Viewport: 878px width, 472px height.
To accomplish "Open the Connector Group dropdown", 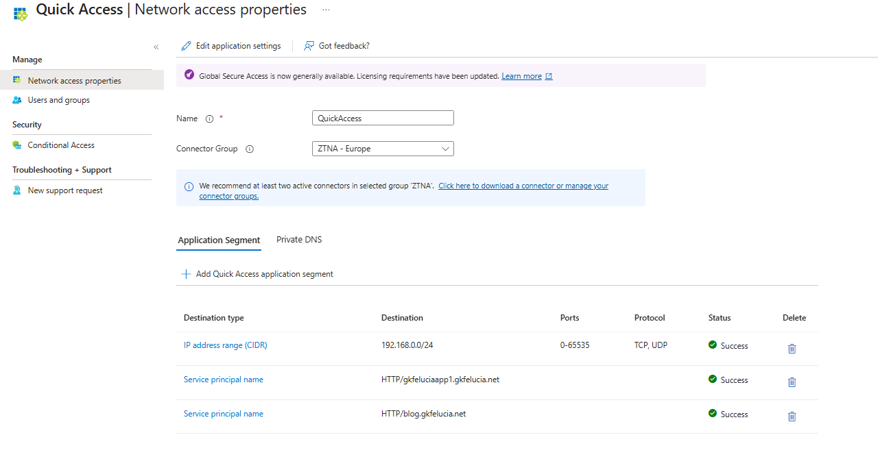I will tap(446, 149).
